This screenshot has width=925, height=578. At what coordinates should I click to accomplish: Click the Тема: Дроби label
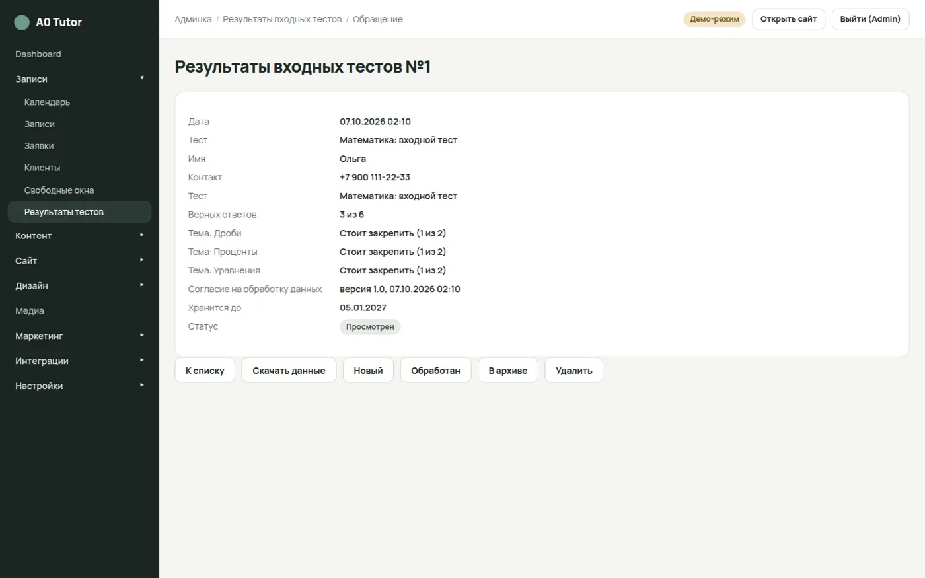[215, 233]
